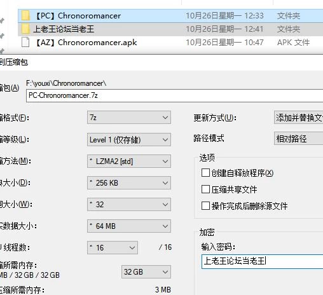Viewport: 323px width, 295px height.
Task: Enable 压缩共享文件 checkbox
Action: tap(205, 189)
